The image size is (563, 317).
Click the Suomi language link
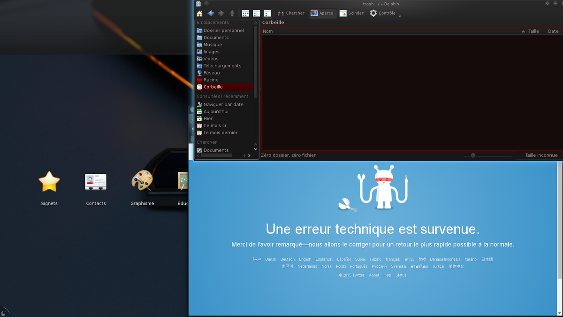click(x=360, y=259)
